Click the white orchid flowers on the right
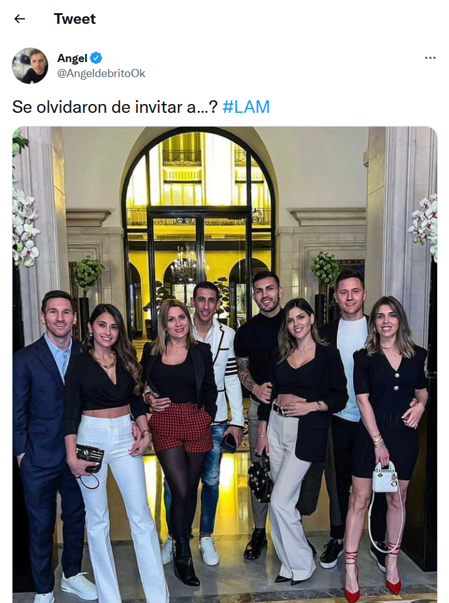The width and height of the screenshot is (449, 603). click(x=424, y=225)
